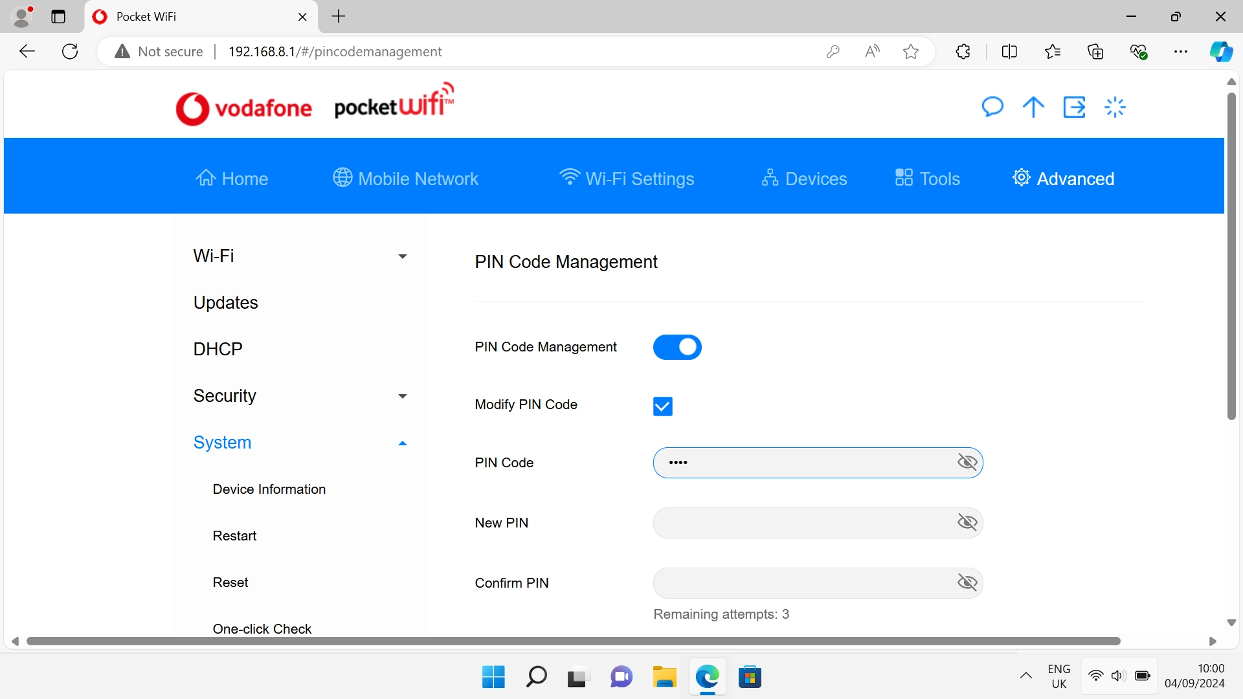
Task: Click the New PIN input field
Action: coord(801,523)
